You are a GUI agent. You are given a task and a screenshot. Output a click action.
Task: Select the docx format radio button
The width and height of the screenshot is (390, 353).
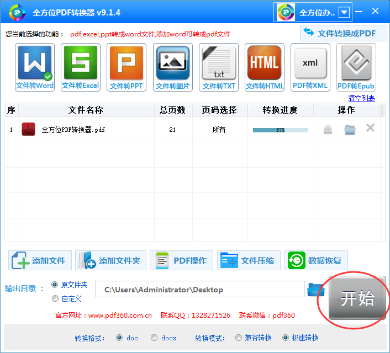(x=154, y=338)
